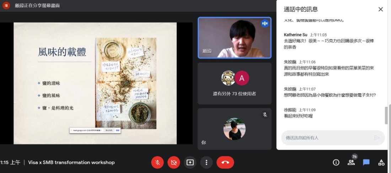The height and width of the screenshot is (173, 391).
Task: Click the speaking audio indicator on presenter tile
Action: point(264,23)
